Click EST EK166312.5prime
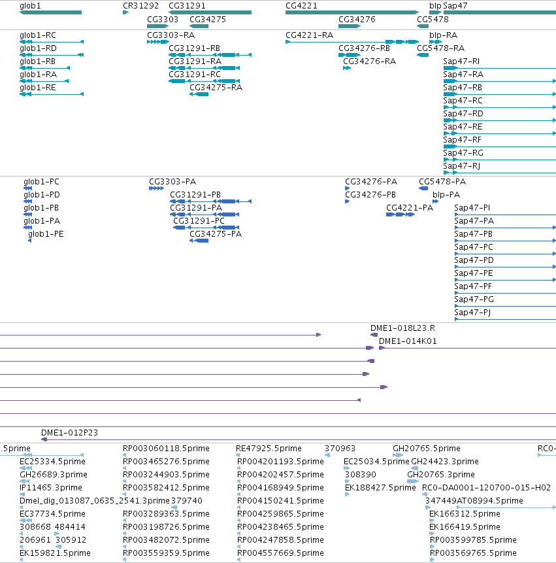The image size is (556, 563). coord(465,514)
